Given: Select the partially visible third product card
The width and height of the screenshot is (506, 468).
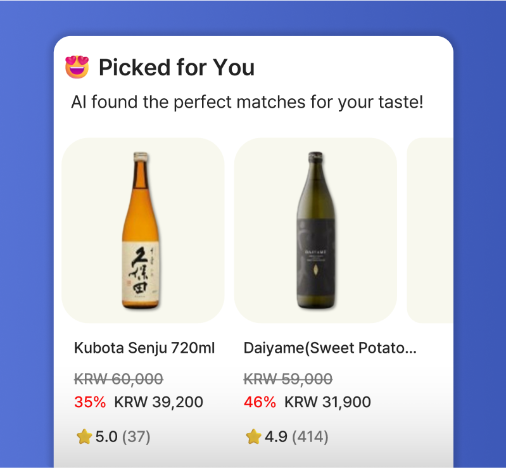Looking at the screenshot, I should pos(429,231).
